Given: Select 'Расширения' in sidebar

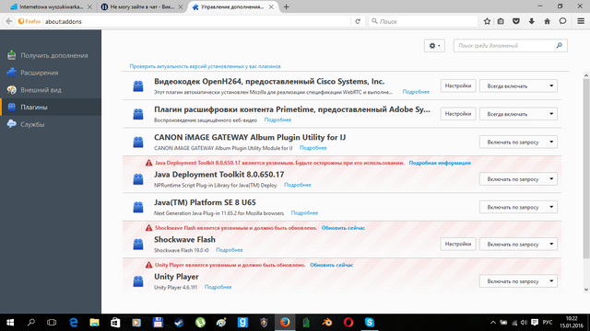Looking at the screenshot, I should pos(51,73).
